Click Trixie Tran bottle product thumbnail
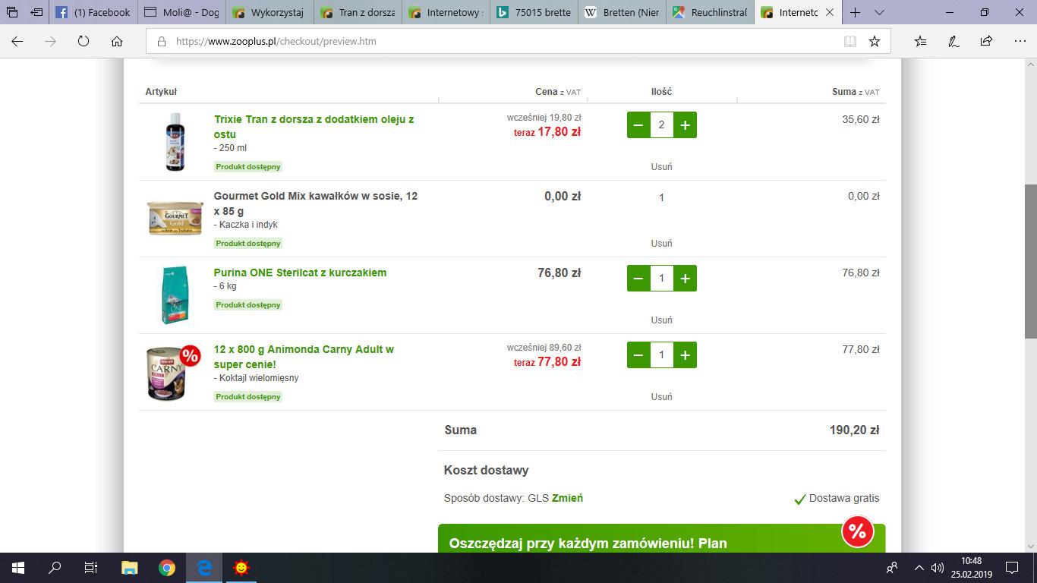This screenshot has width=1037, height=583. click(x=175, y=141)
